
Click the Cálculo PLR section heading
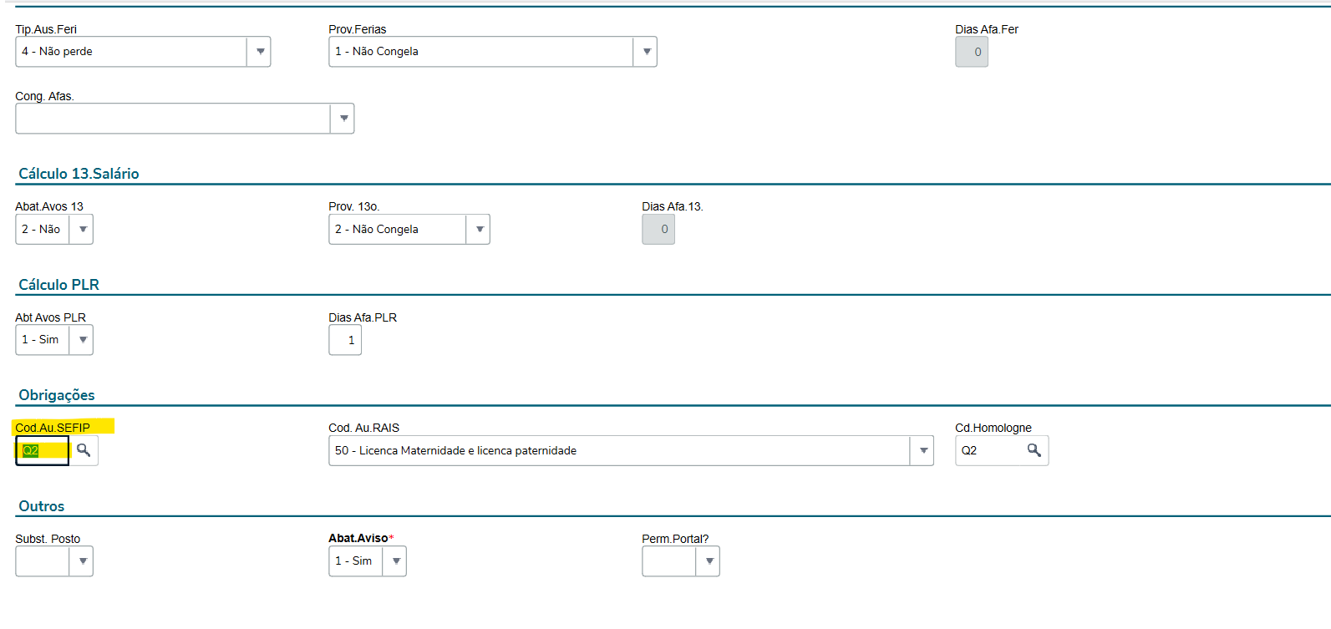click(x=58, y=285)
